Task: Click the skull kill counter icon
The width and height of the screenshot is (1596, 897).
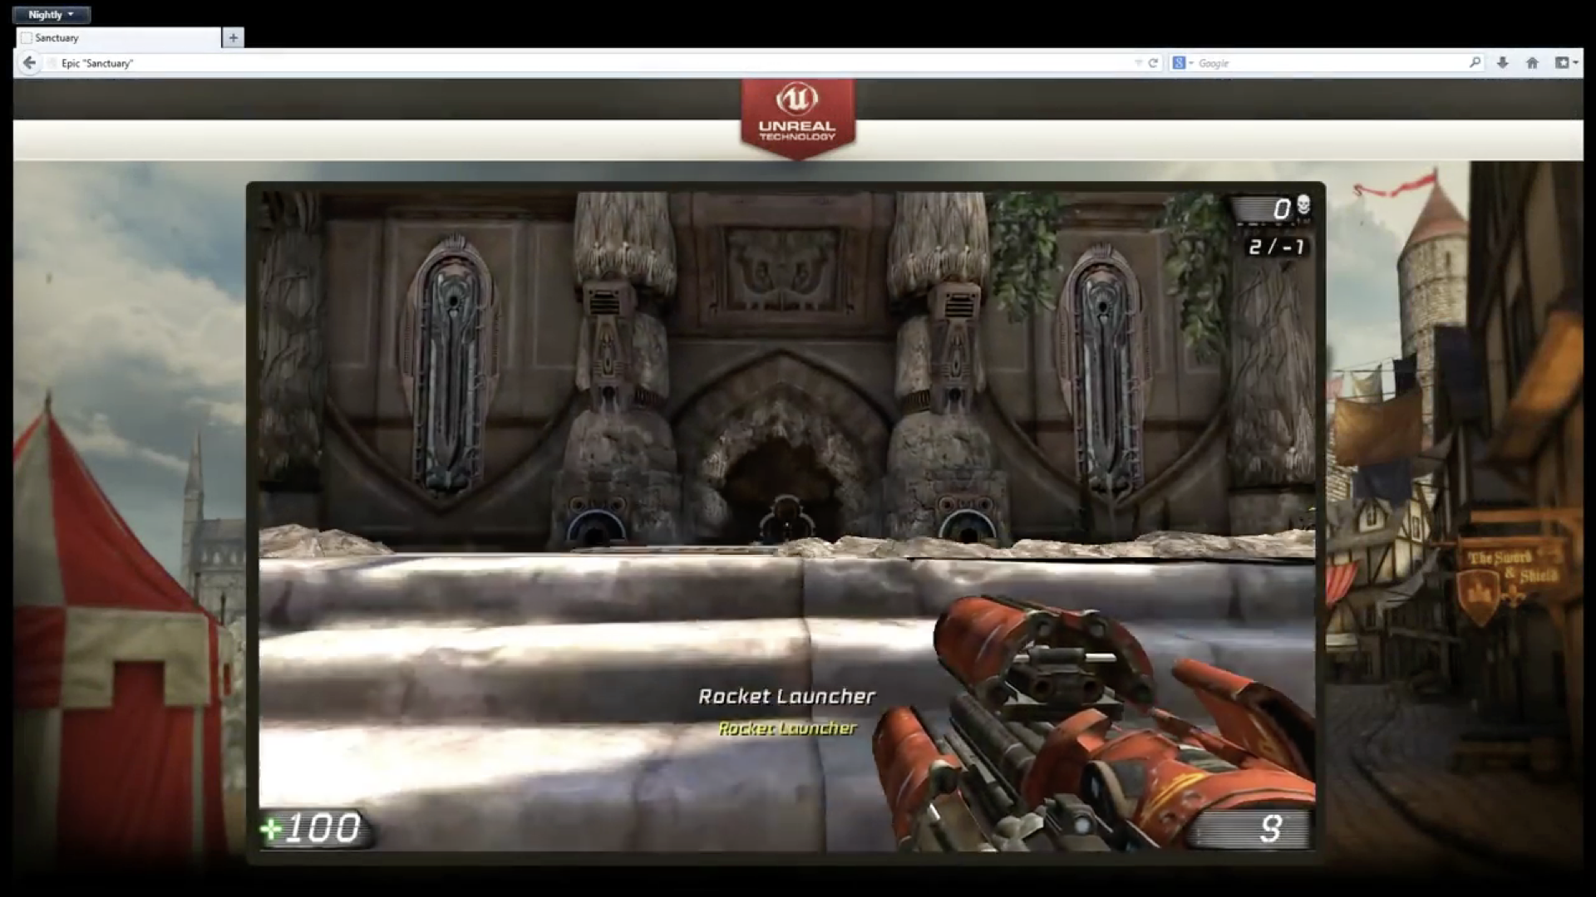Action: point(1303,205)
